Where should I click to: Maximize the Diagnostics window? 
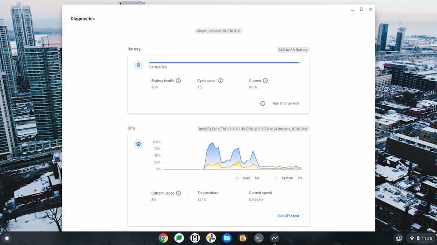(x=361, y=9)
